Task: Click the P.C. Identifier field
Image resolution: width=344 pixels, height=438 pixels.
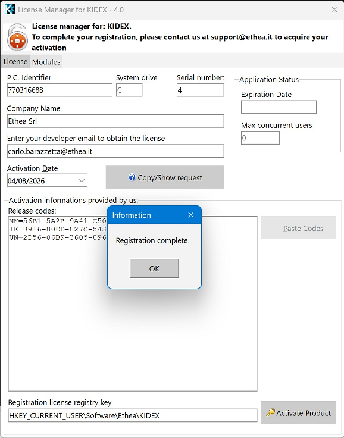Action: 60,90
